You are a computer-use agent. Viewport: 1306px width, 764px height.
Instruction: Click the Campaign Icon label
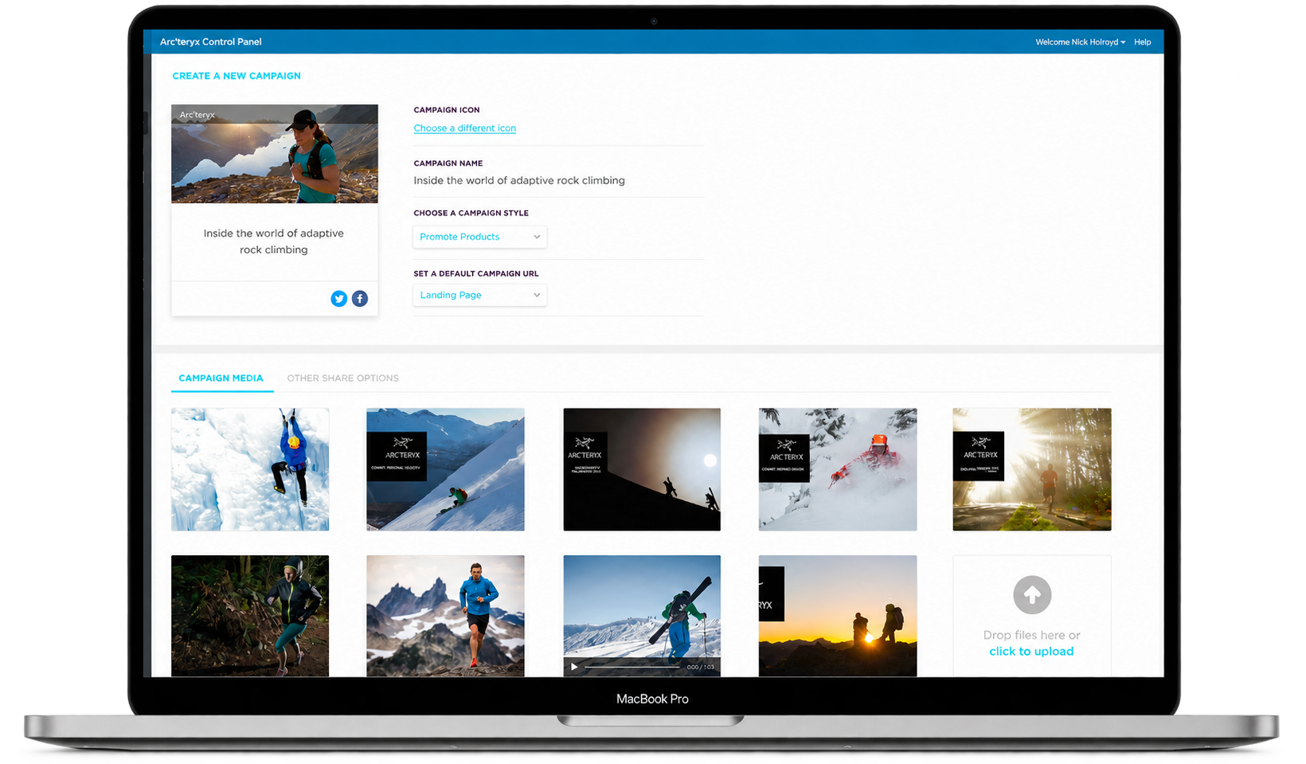447,110
